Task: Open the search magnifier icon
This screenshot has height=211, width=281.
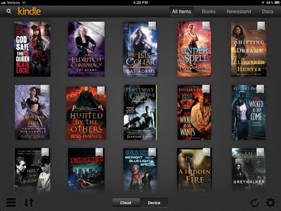Action: pyautogui.click(x=9, y=11)
